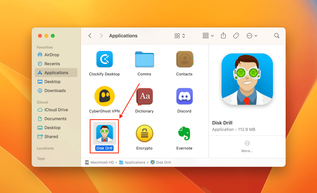The height and width of the screenshot is (193, 317).
Task: Select the Contacts app icon
Action: pyautogui.click(x=185, y=59)
